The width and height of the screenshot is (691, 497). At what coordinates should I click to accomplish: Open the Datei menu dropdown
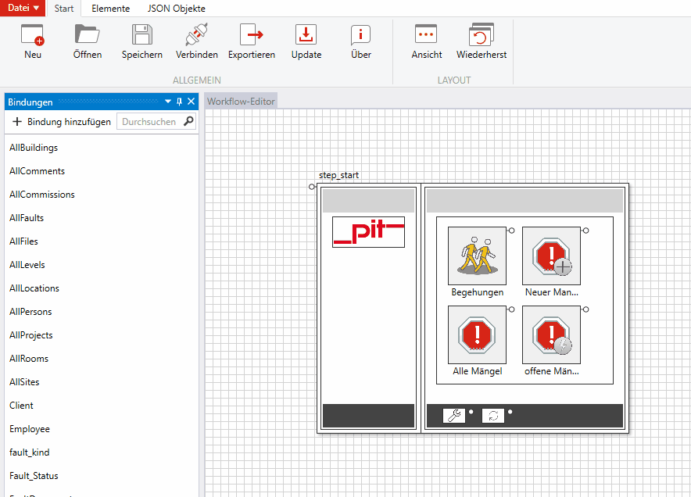click(23, 8)
